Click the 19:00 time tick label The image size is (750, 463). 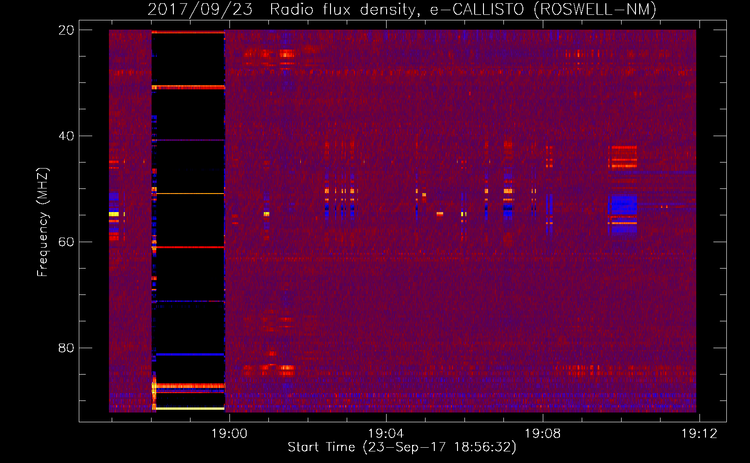tap(229, 434)
